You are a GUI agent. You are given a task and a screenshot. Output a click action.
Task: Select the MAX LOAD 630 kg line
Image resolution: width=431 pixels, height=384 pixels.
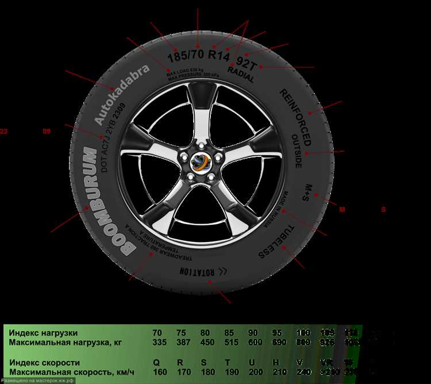click(x=184, y=71)
